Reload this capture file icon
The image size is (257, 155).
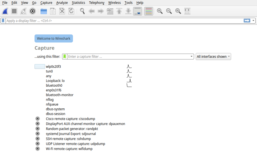(x=71, y=11)
